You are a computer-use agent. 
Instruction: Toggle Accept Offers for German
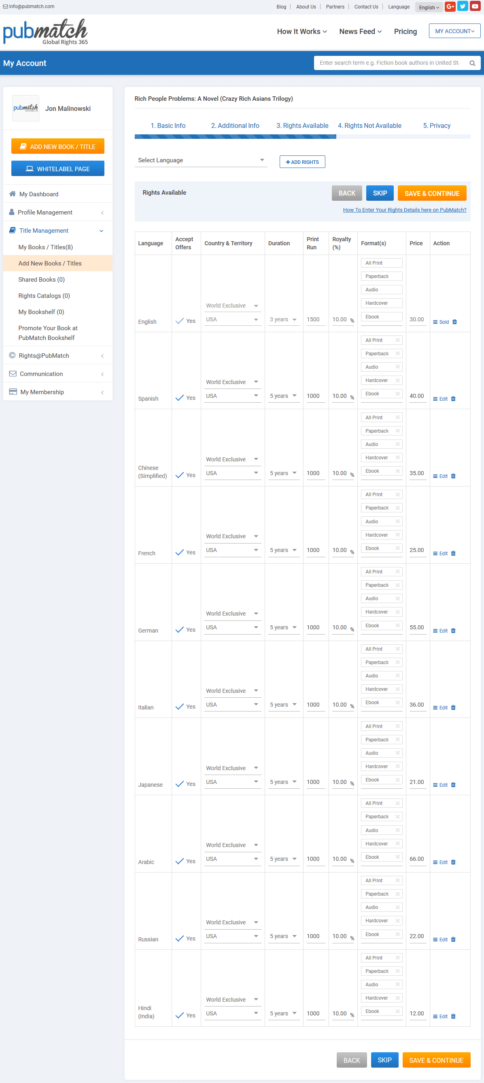(180, 630)
